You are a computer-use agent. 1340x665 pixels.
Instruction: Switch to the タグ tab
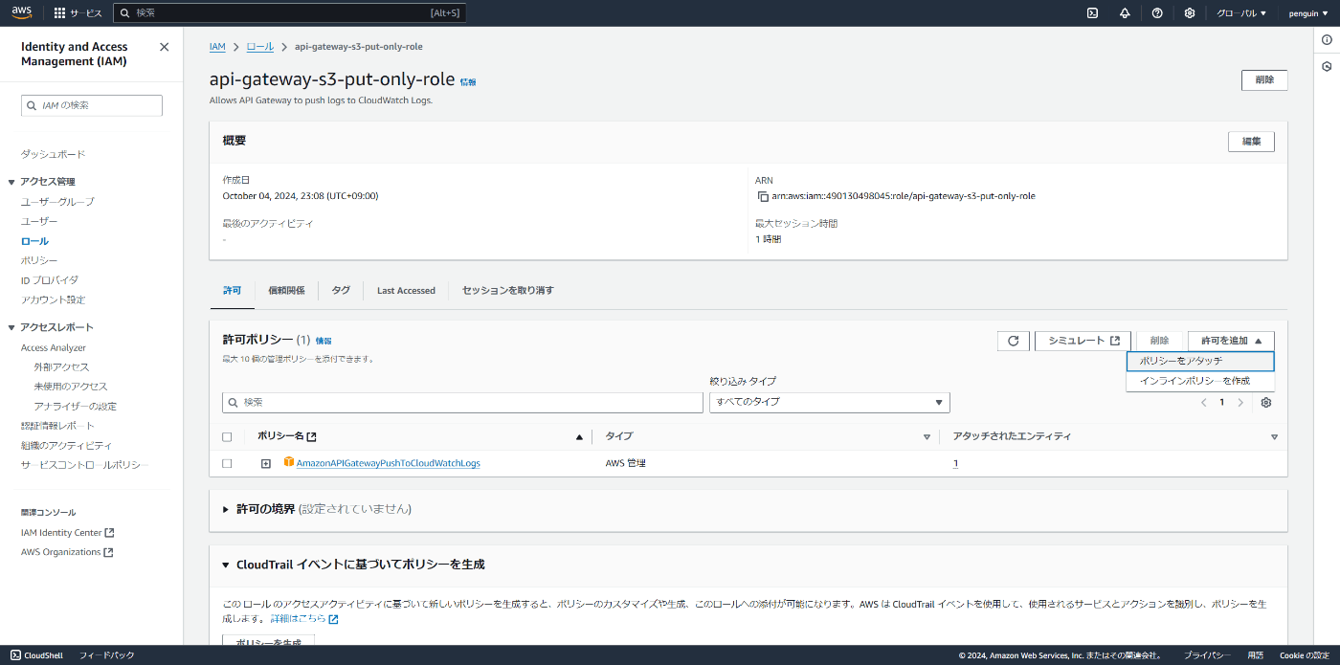(x=341, y=291)
